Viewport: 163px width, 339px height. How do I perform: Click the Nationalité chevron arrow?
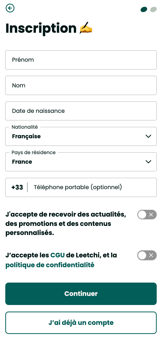click(x=148, y=136)
